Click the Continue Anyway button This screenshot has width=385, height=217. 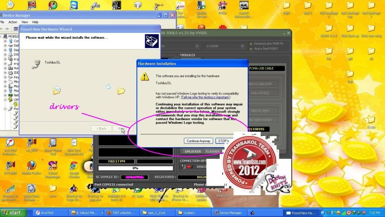coord(199,141)
